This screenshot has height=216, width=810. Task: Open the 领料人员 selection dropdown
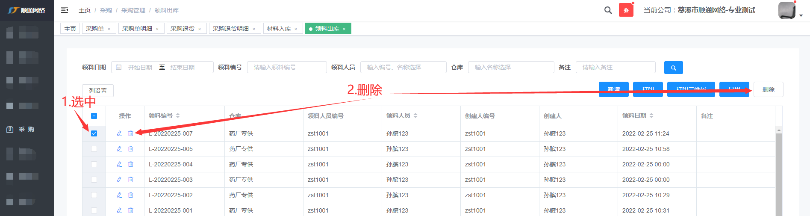403,67
